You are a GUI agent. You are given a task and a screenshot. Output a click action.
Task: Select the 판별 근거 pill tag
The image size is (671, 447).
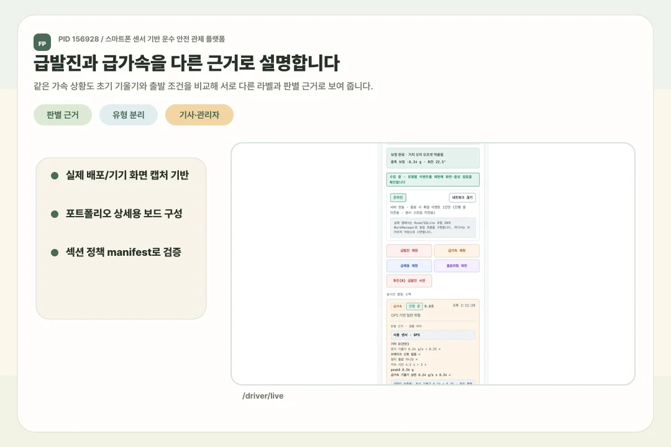click(63, 115)
